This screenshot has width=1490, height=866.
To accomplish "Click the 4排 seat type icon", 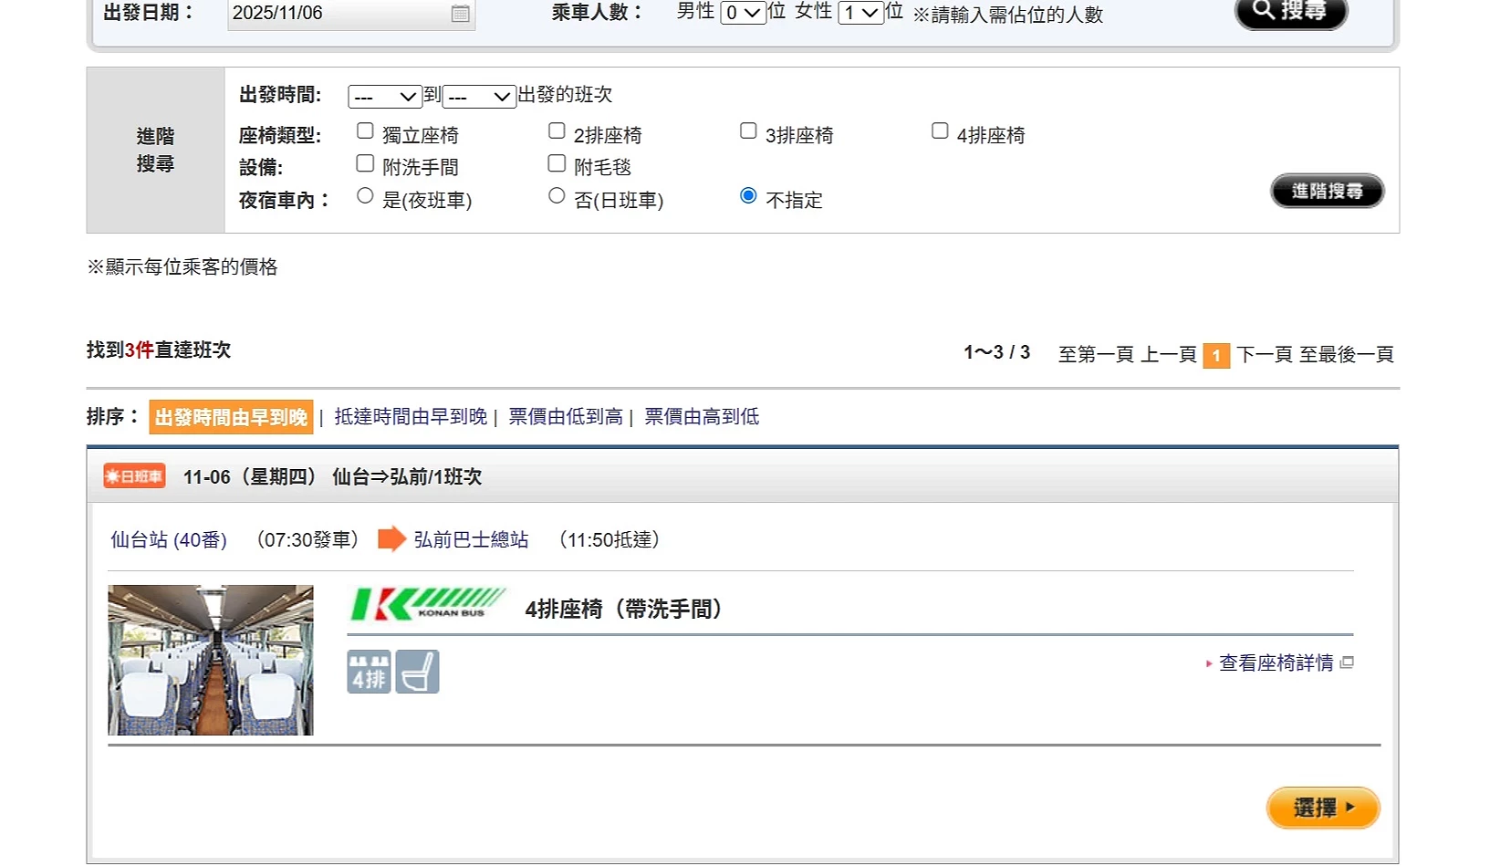I will tap(369, 672).
